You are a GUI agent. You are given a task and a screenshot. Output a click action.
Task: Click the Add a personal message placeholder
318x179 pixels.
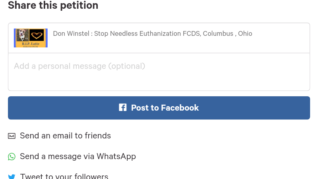(x=79, y=66)
